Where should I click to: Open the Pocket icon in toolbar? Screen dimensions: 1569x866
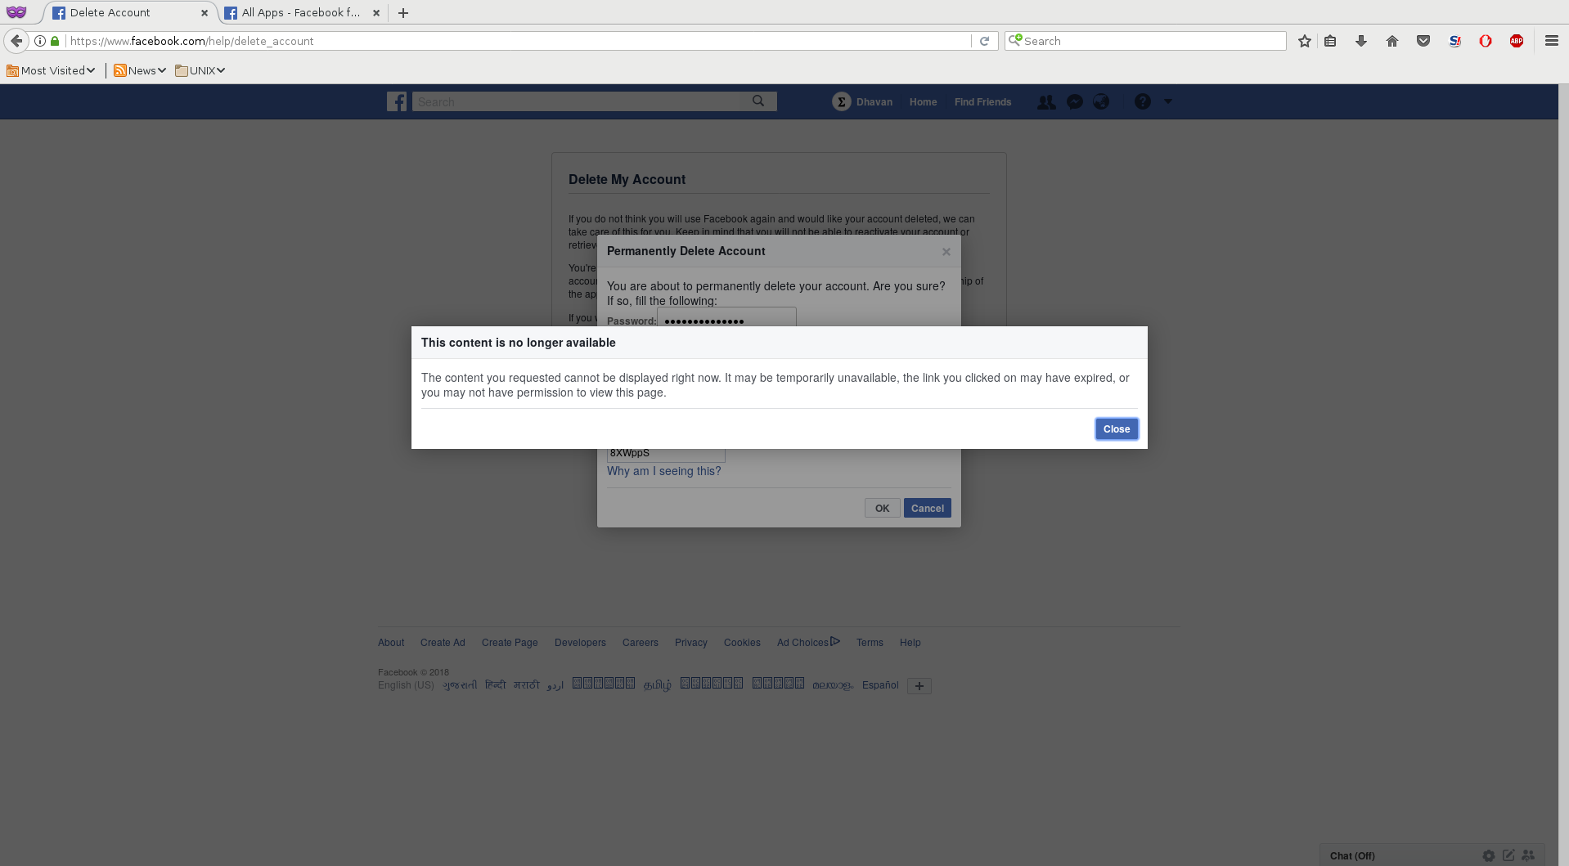(1423, 41)
